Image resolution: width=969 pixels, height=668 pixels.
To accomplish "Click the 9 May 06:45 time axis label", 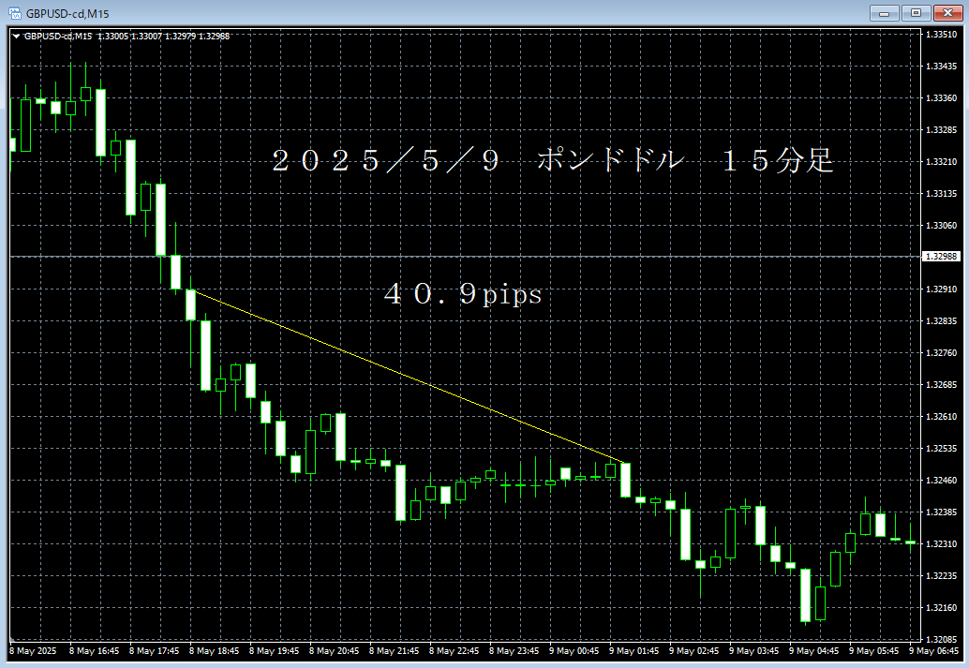I will [x=933, y=651].
